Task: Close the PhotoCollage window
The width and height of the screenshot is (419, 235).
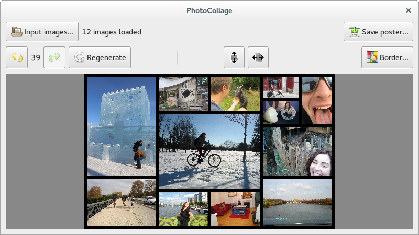Action: pos(409,10)
